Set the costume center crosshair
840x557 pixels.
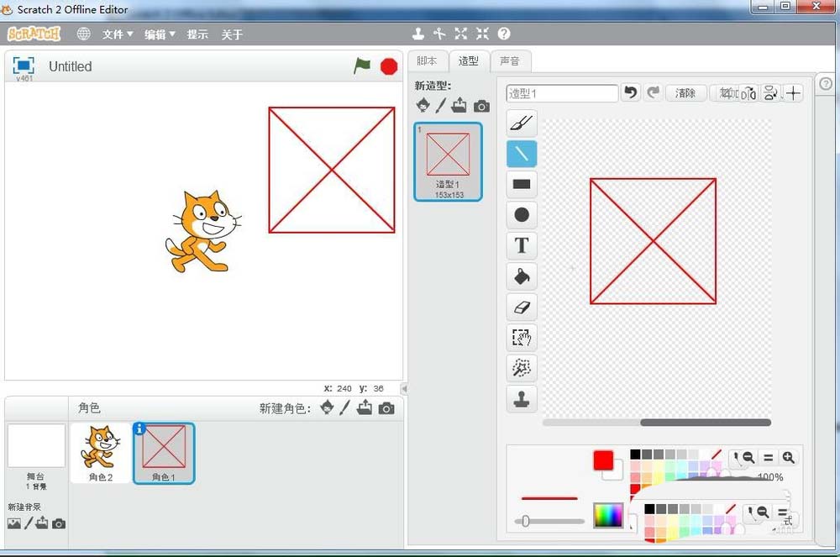794,93
